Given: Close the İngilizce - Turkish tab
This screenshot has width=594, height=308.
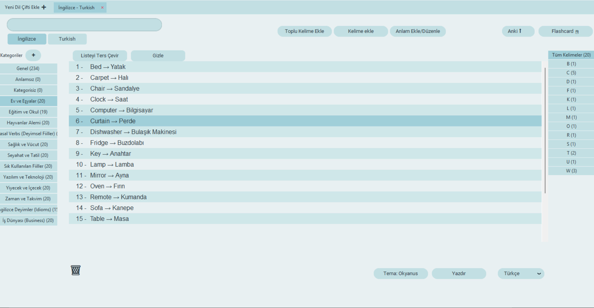Looking at the screenshot, I should 102,8.
